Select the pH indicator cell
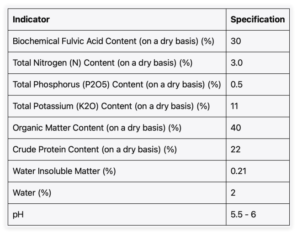 [117, 214]
